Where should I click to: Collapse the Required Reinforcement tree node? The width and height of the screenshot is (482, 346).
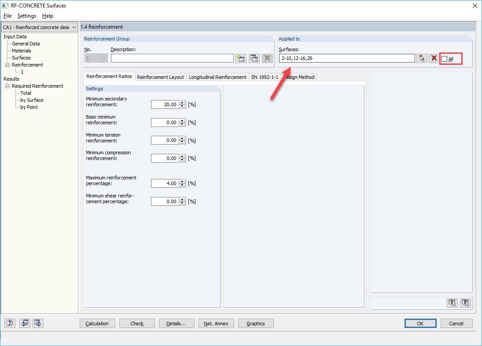click(7, 86)
